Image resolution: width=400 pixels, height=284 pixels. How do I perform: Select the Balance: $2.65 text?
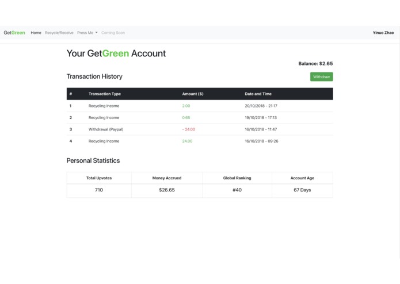click(x=315, y=63)
